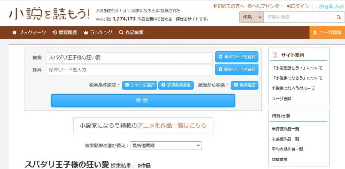Viewport: 345px width, 169px height.
Task: Click the 除外ワードを選択 button
Action: click(237, 69)
